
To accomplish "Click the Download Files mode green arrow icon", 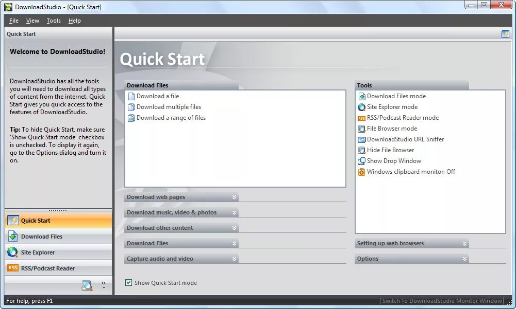I will pos(362,96).
